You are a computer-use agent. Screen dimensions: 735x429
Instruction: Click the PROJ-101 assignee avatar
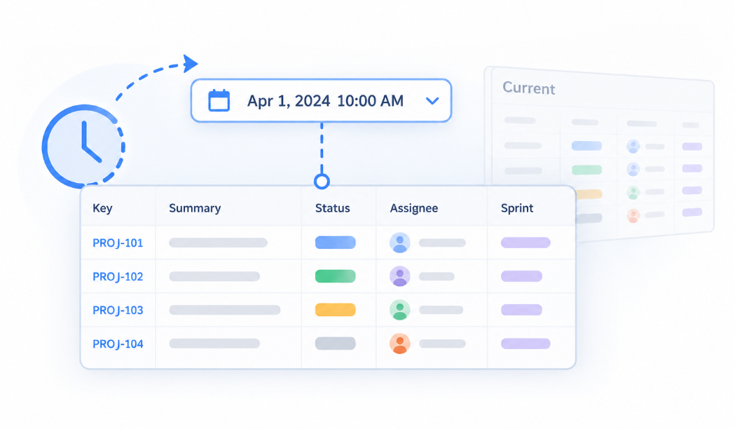[x=400, y=243]
